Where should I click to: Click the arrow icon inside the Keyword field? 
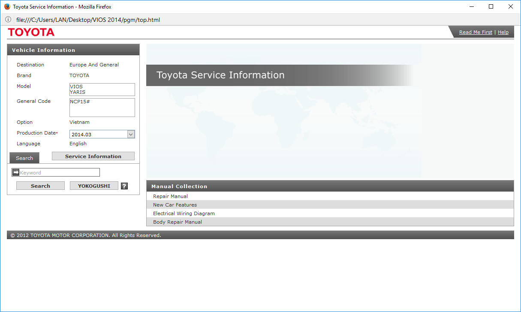click(x=16, y=172)
